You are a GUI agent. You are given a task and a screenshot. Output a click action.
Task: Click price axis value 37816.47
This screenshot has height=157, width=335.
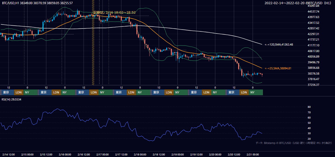click(x=314, y=79)
